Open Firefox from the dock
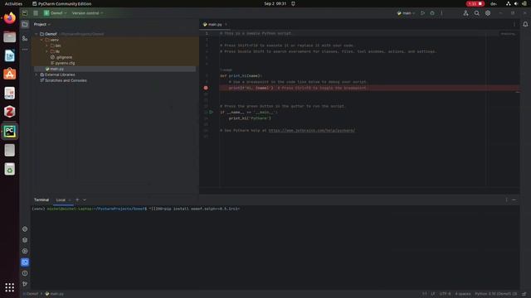This screenshot has width=531, height=298. coord(9,17)
